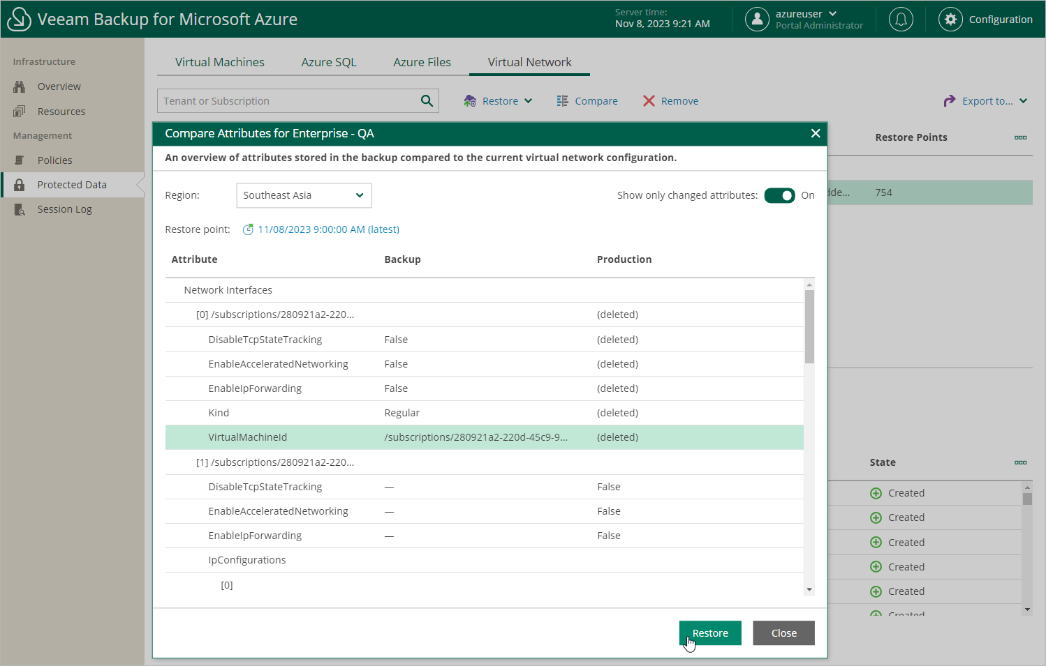Viewport: 1046px width, 666px height.
Task: Switch to Azure SQL tab
Action: click(x=329, y=62)
